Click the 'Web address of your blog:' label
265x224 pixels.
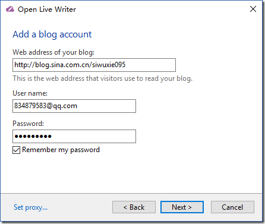(x=53, y=52)
